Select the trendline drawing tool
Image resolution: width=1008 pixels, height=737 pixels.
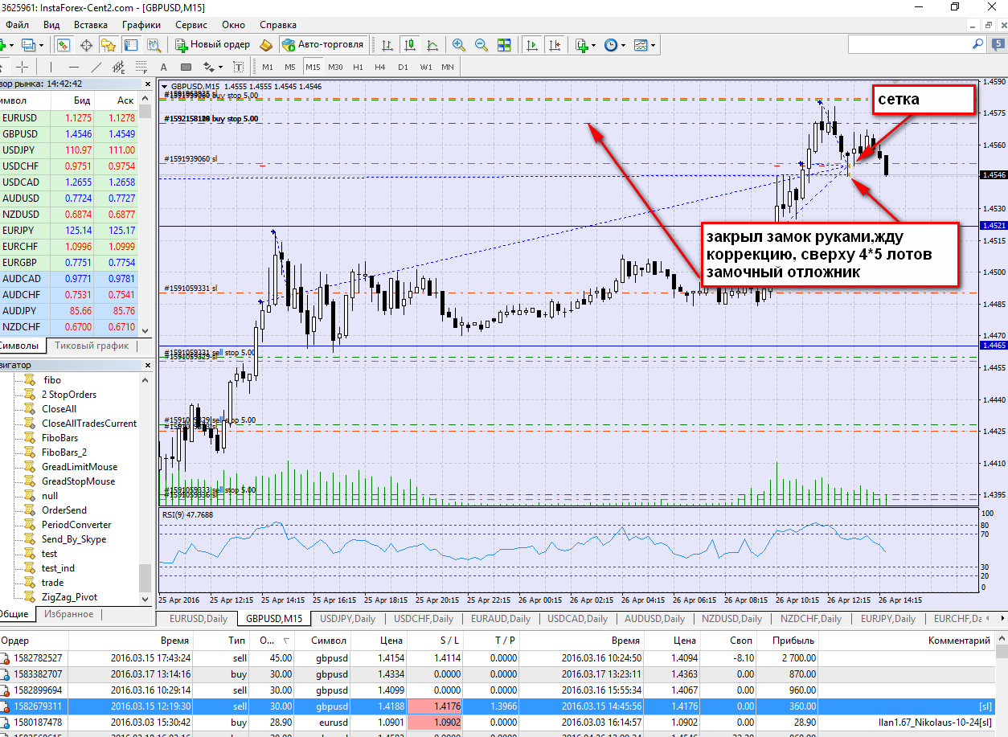96,67
